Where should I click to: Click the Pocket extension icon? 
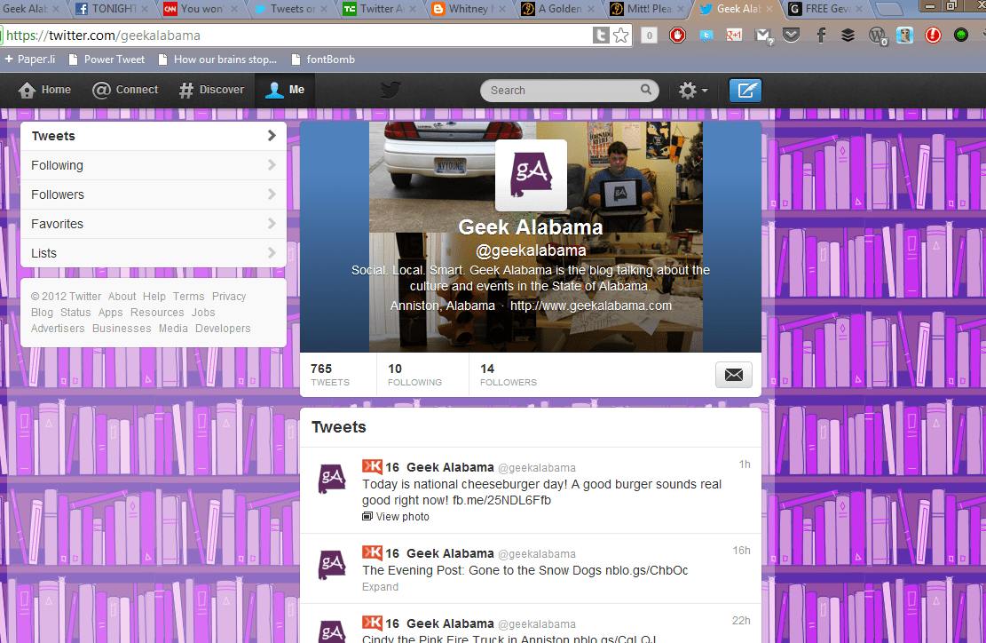coord(791,36)
